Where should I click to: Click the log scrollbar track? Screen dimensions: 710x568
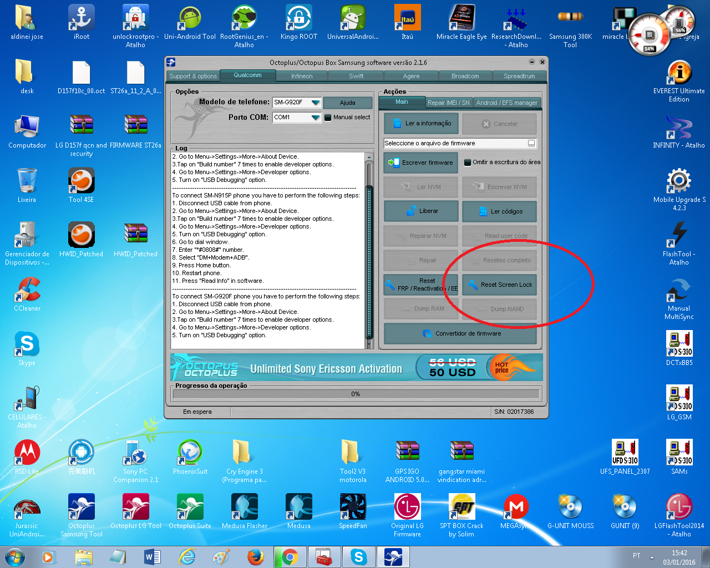369,251
